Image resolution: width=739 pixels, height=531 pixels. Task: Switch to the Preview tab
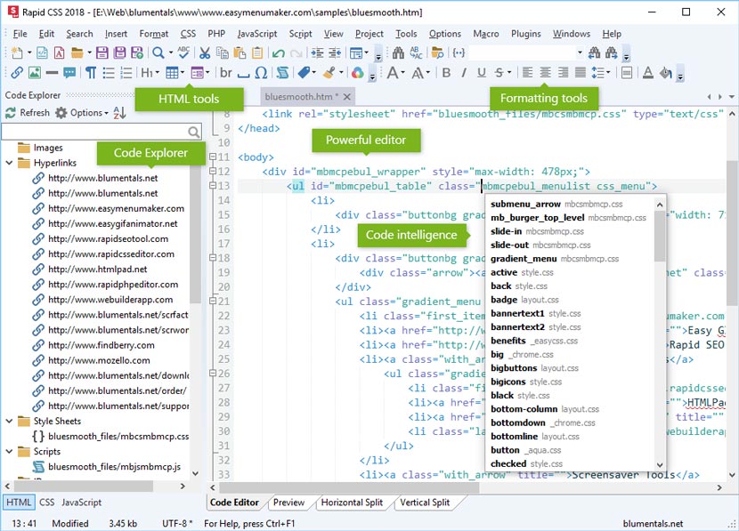(x=290, y=502)
